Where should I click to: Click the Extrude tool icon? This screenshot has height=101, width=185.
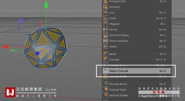[x=105, y=60]
